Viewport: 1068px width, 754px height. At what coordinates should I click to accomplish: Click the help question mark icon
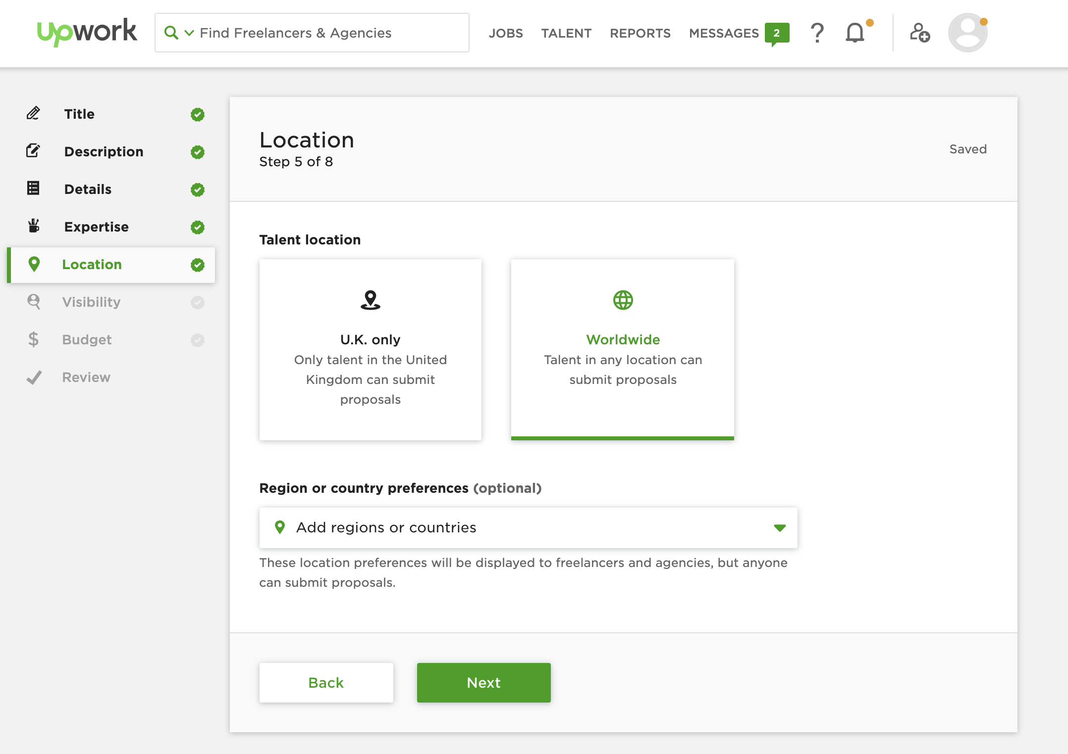coord(817,33)
